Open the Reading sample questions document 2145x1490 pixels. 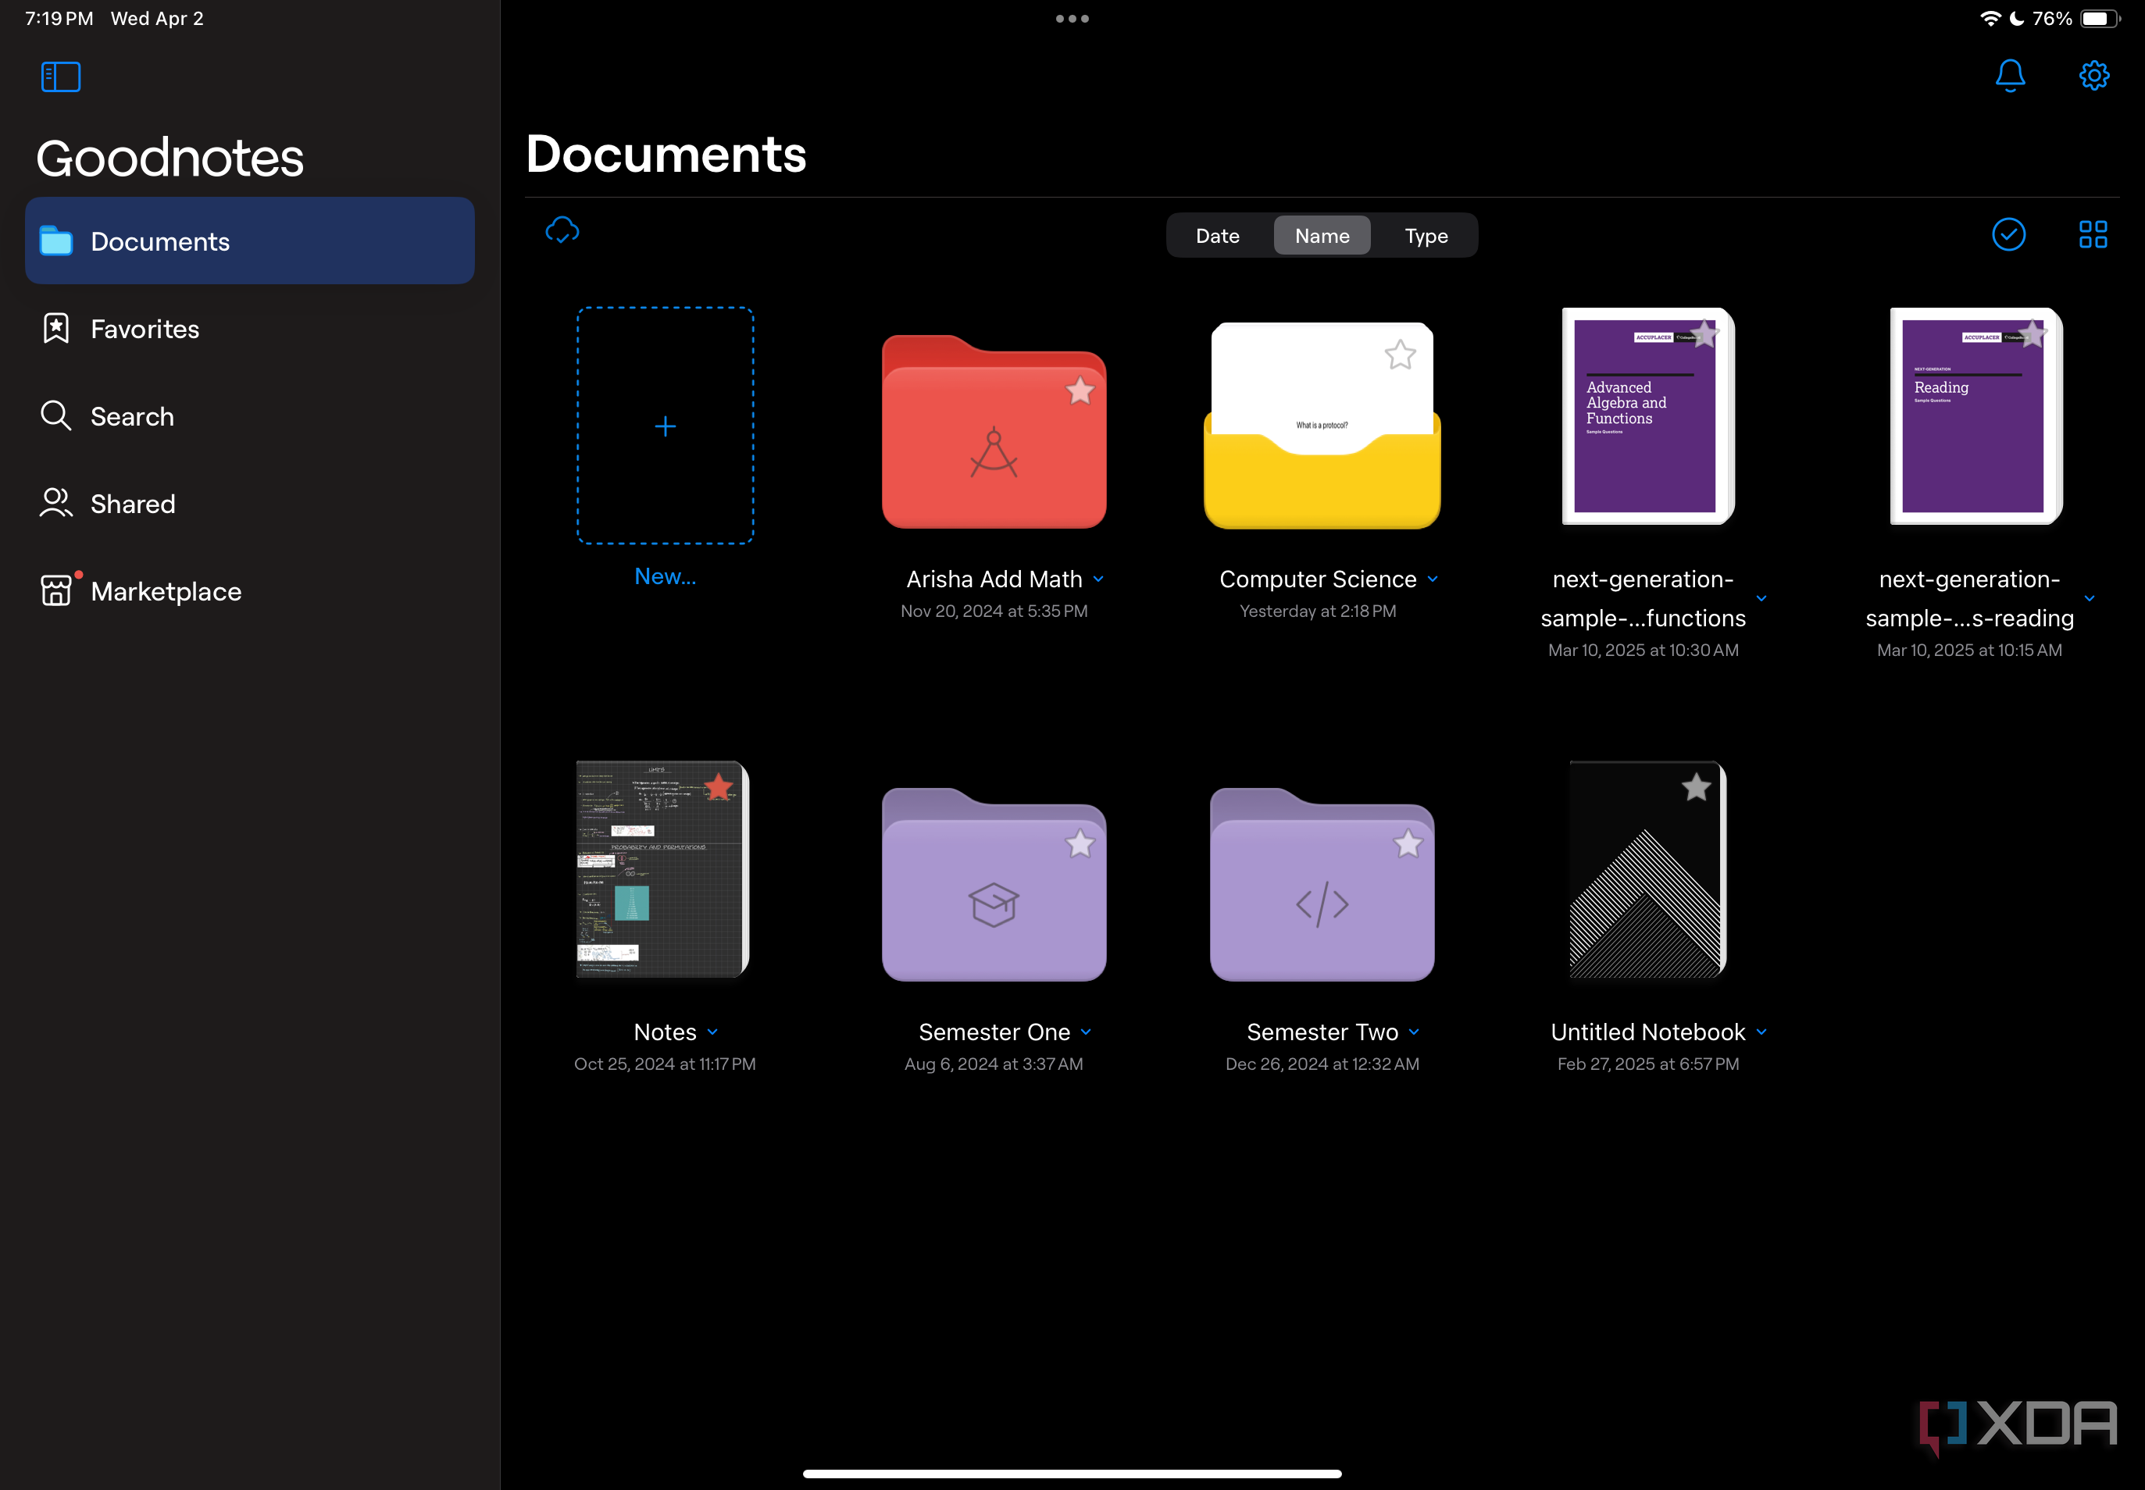point(1976,416)
